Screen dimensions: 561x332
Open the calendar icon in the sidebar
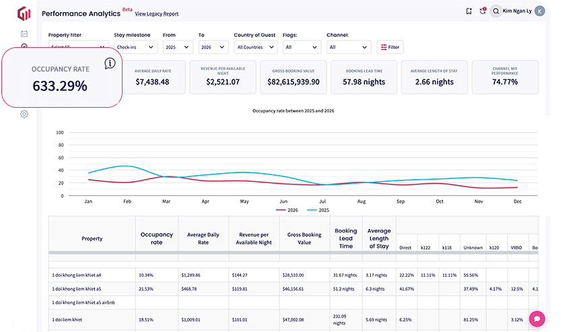[x=24, y=34]
